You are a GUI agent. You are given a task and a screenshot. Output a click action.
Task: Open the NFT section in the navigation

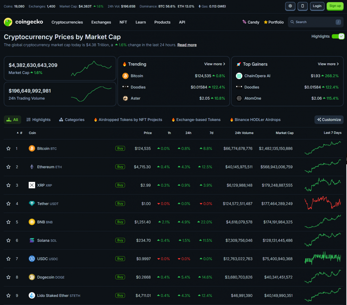pyautogui.click(x=123, y=22)
